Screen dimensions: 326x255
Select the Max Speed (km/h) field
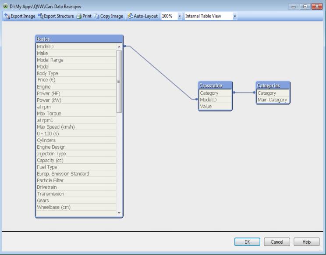(x=76, y=127)
